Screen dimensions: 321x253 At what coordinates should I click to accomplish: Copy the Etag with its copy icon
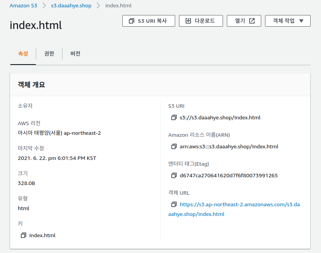point(174,175)
